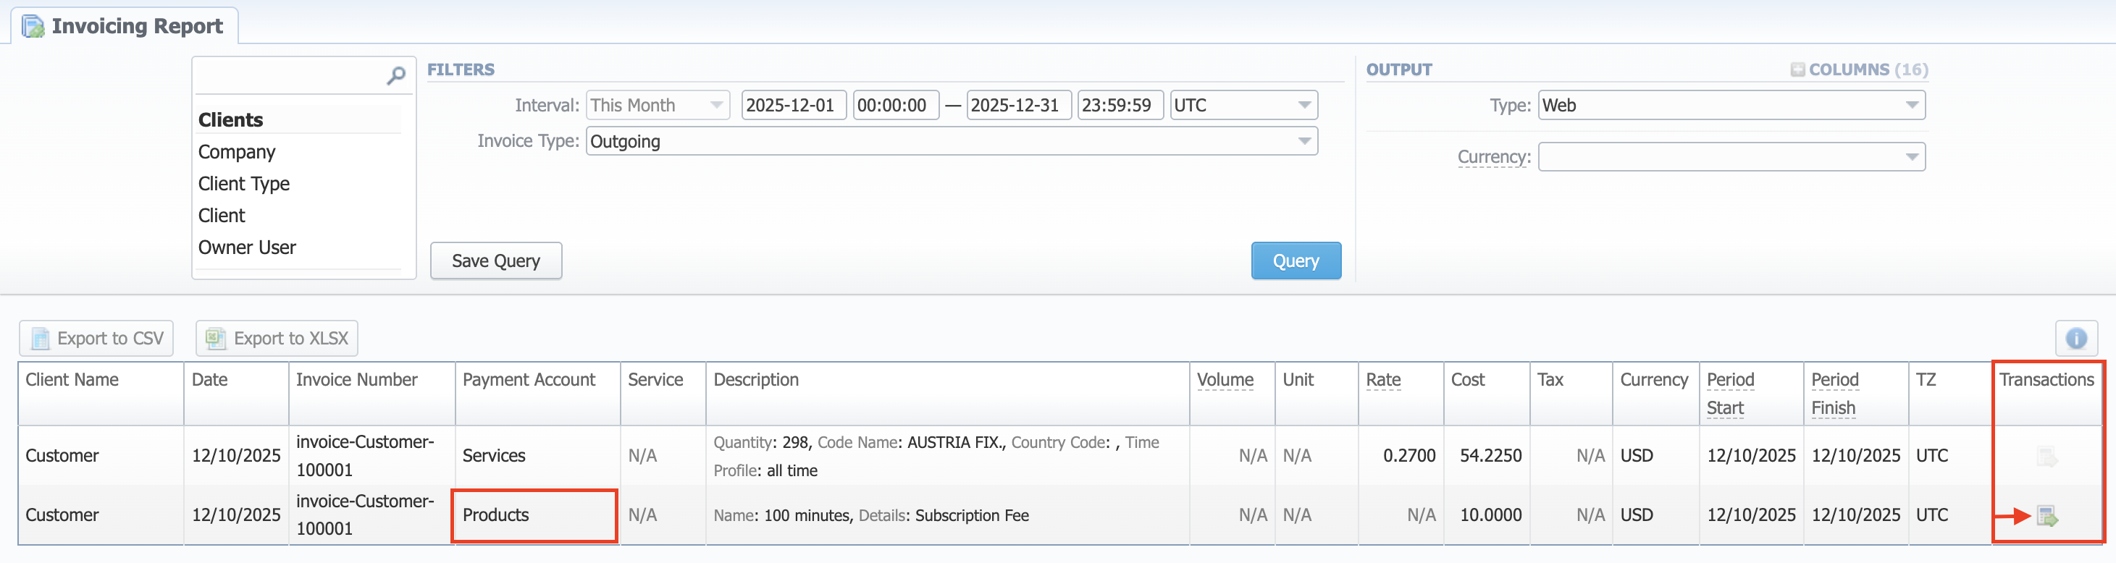Open the Currency dropdown
The image size is (2116, 563).
1731,157
